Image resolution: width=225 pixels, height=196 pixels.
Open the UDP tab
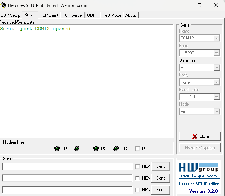[92, 15]
